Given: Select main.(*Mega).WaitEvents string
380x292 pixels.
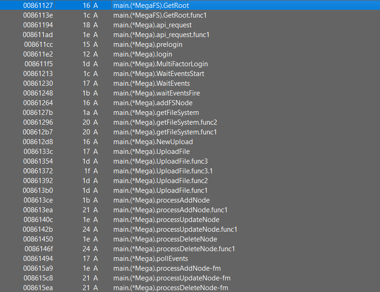Looking at the screenshot, I should pyautogui.click(x=151, y=83).
